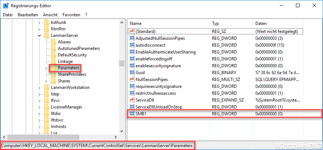Click the Guid binary value icon
This screenshot has height=150, width=323.
click(132, 72)
